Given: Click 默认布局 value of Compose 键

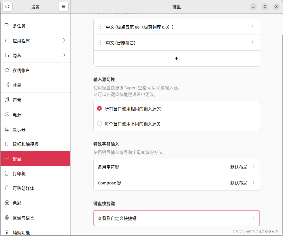Looking at the screenshot, I should 239,183.
